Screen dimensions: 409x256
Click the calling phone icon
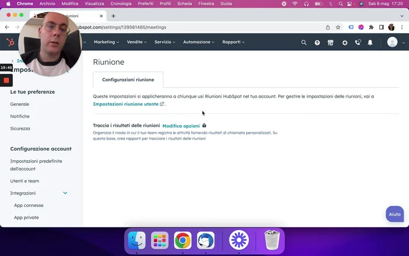coord(358,42)
